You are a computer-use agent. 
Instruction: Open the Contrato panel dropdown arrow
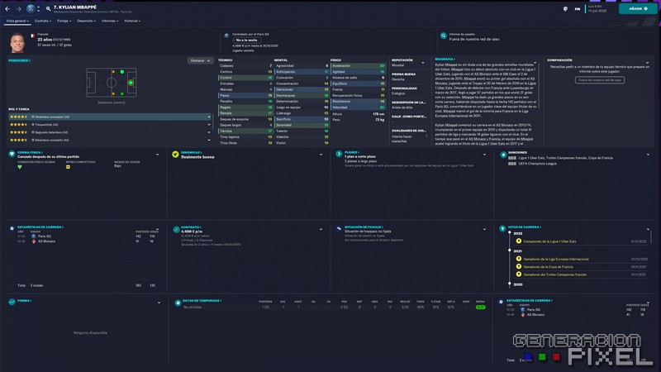coord(321,230)
